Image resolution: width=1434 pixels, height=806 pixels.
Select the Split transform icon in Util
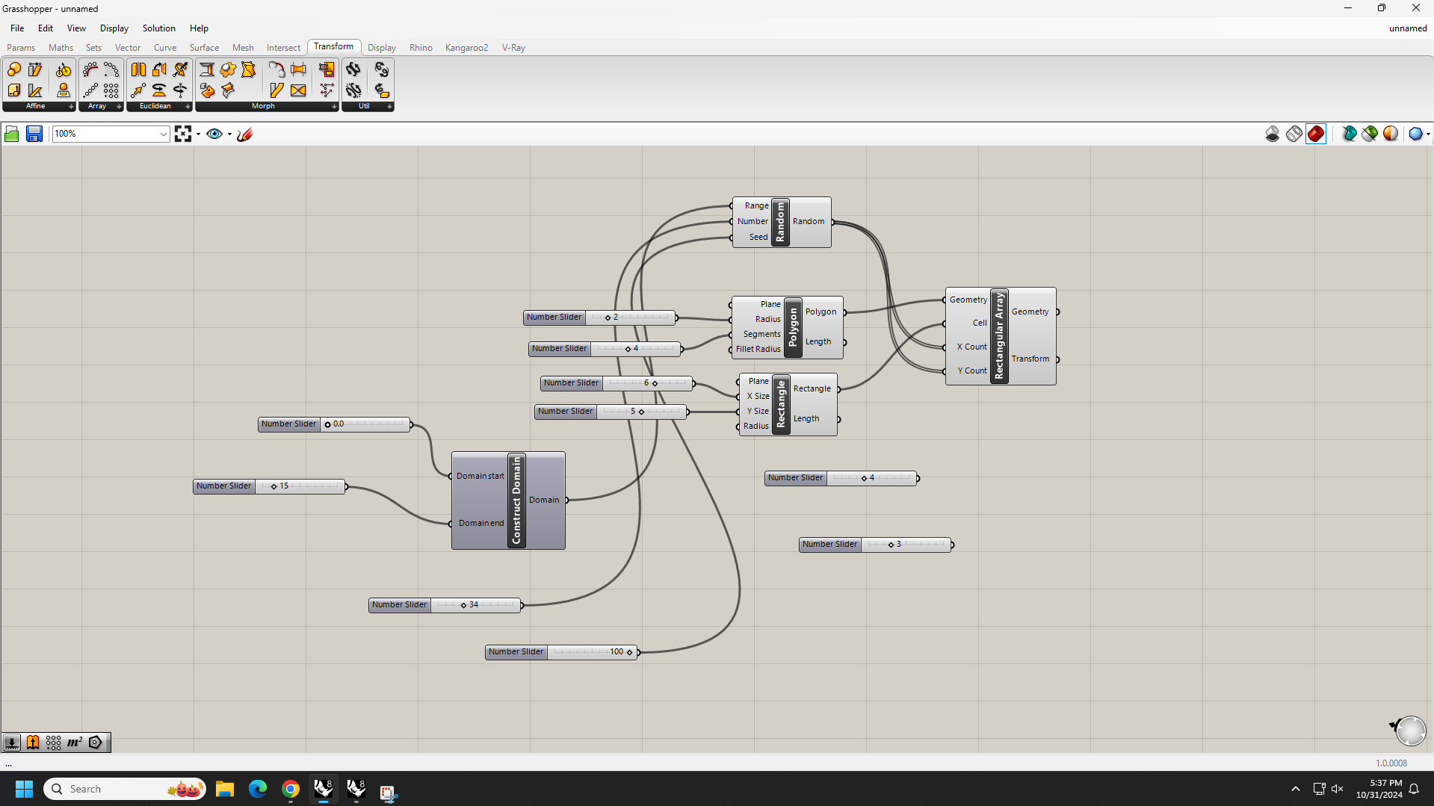pyautogui.click(x=353, y=90)
